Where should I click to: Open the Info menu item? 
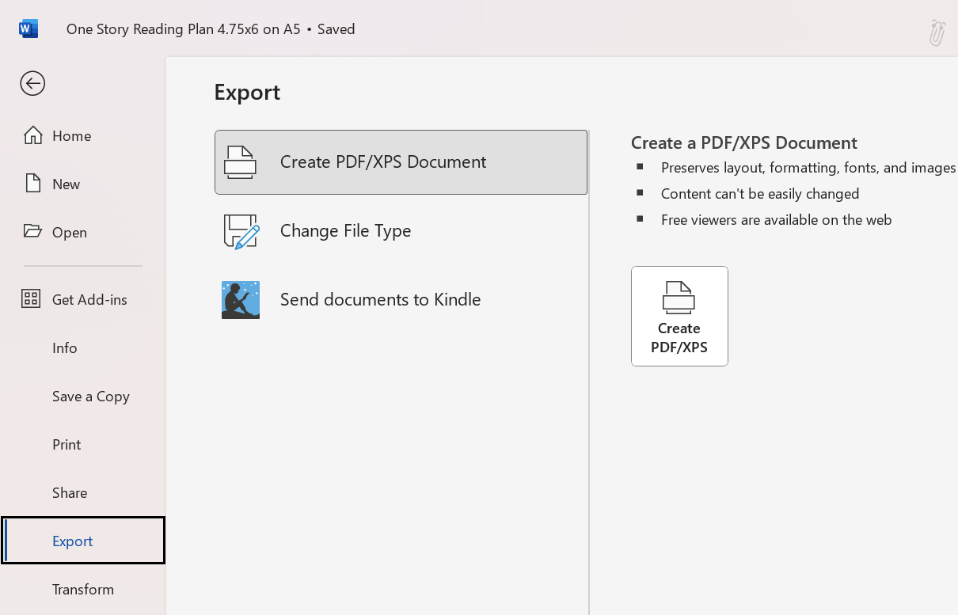[x=64, y=347]
